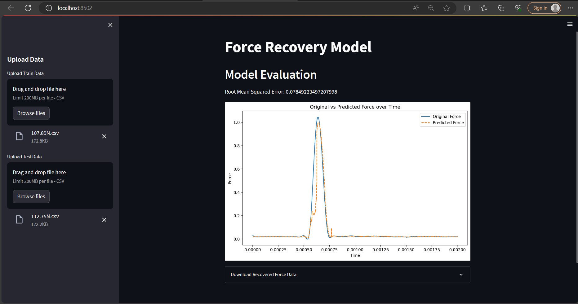Remove the uploaded 112.75N.csv file
Viewport: 578px width, 304px height.
click(104, 220)
